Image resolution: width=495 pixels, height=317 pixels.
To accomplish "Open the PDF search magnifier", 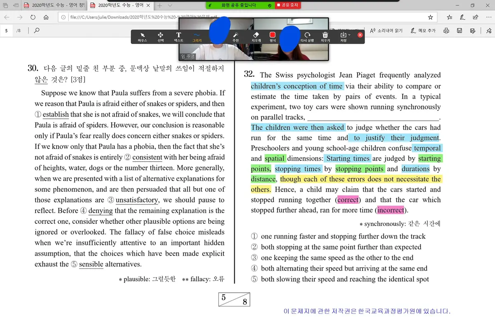I will 37,31.
